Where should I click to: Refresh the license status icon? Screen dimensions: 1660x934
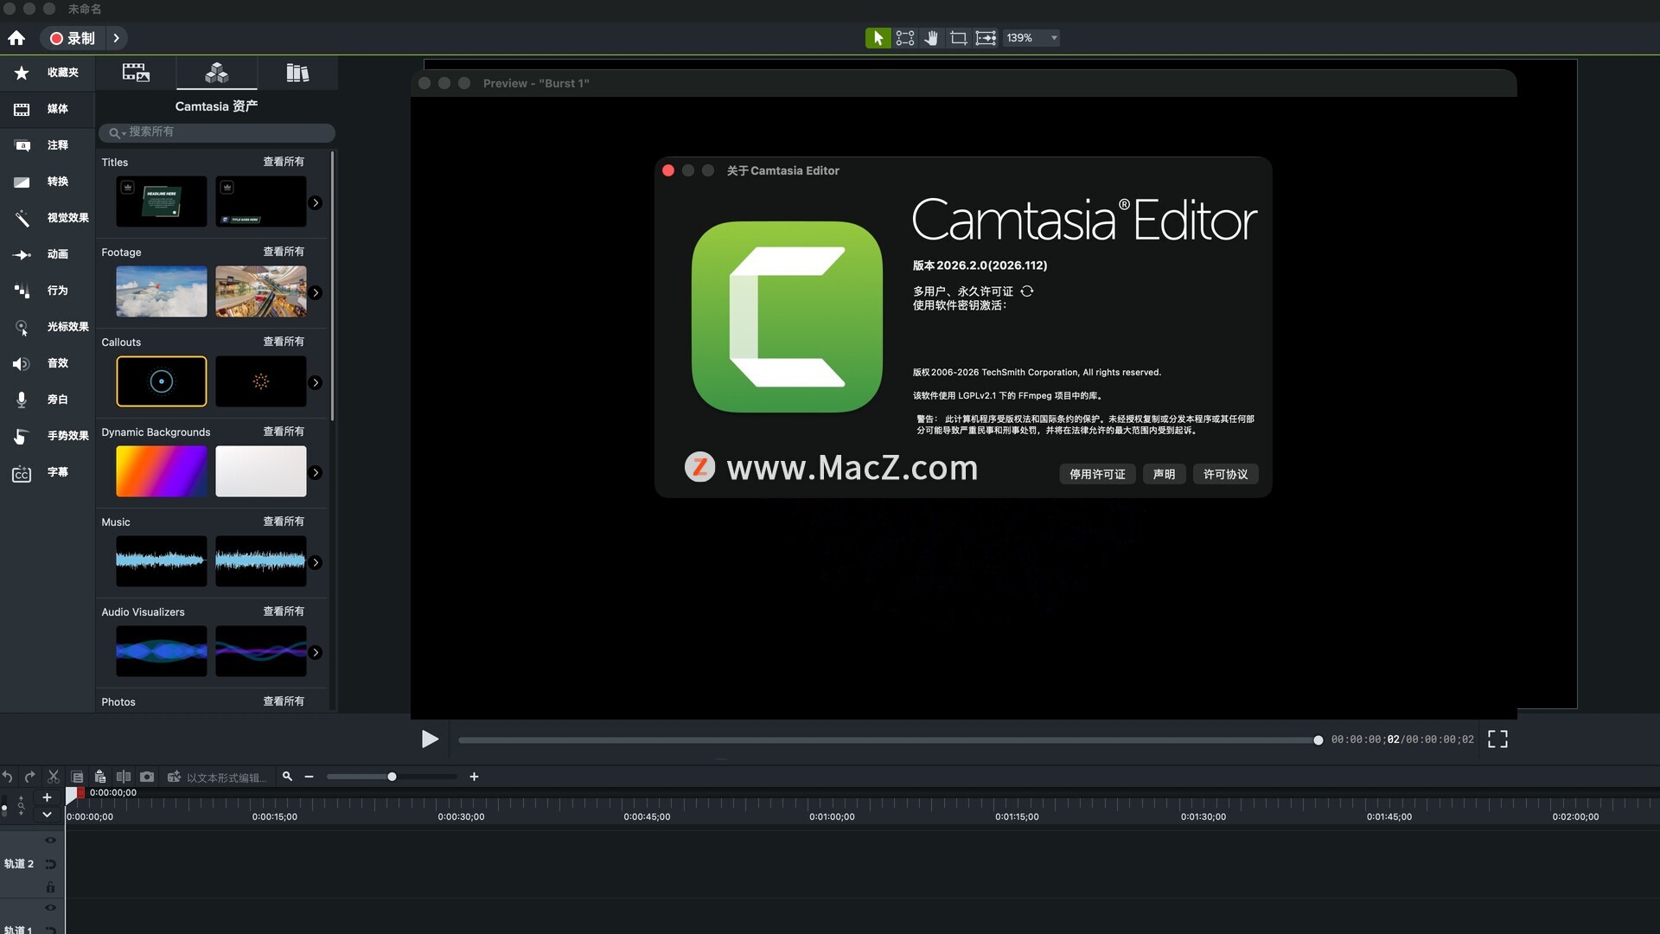(x=1027, y=291)
